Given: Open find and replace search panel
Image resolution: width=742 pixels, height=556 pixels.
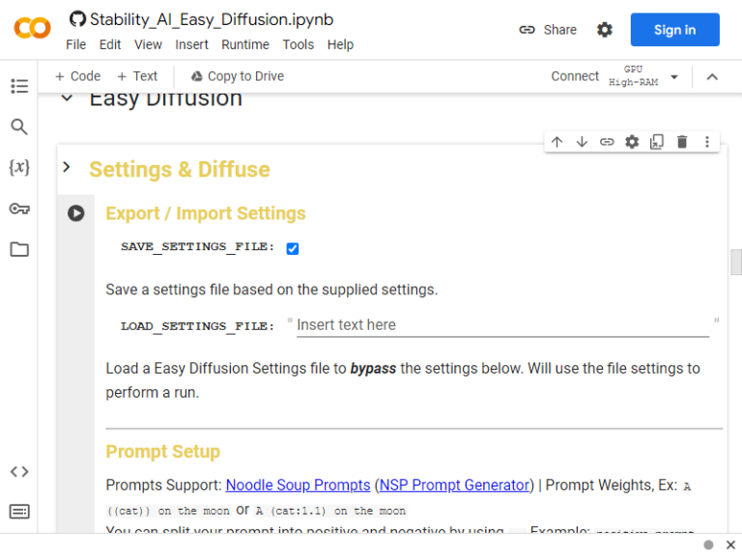Looking at the screenshot, I should click(x=19, y=126).
